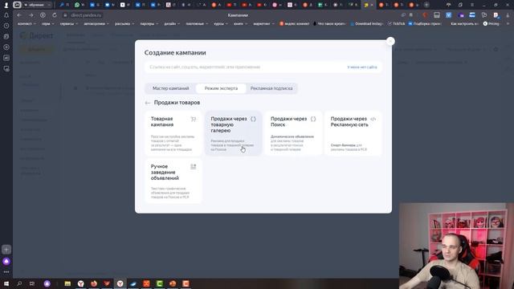Expand the автоворонки bookmarks folder

click(96, 23)
